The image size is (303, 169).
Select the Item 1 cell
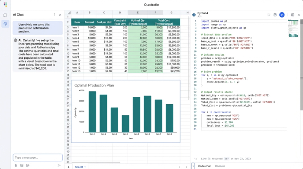coord(77,27)
